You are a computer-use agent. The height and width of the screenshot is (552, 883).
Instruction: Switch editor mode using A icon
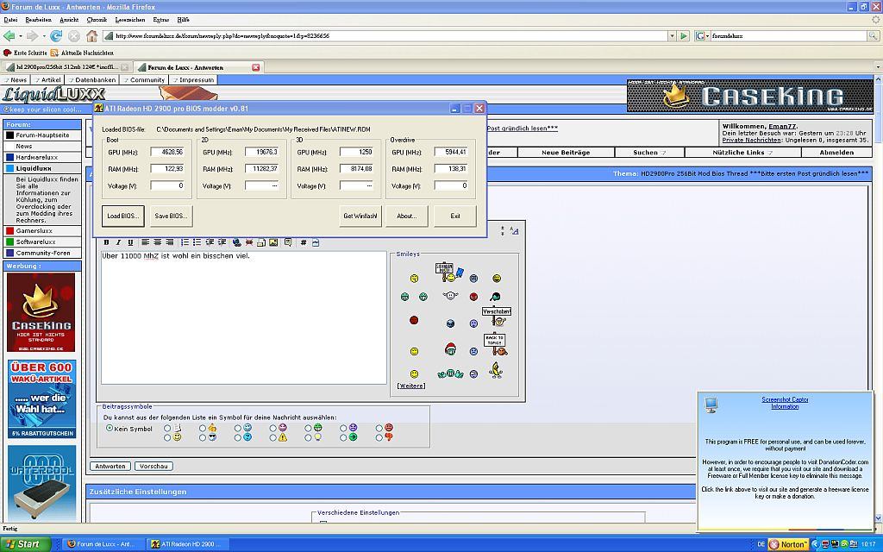click(514, 230)
